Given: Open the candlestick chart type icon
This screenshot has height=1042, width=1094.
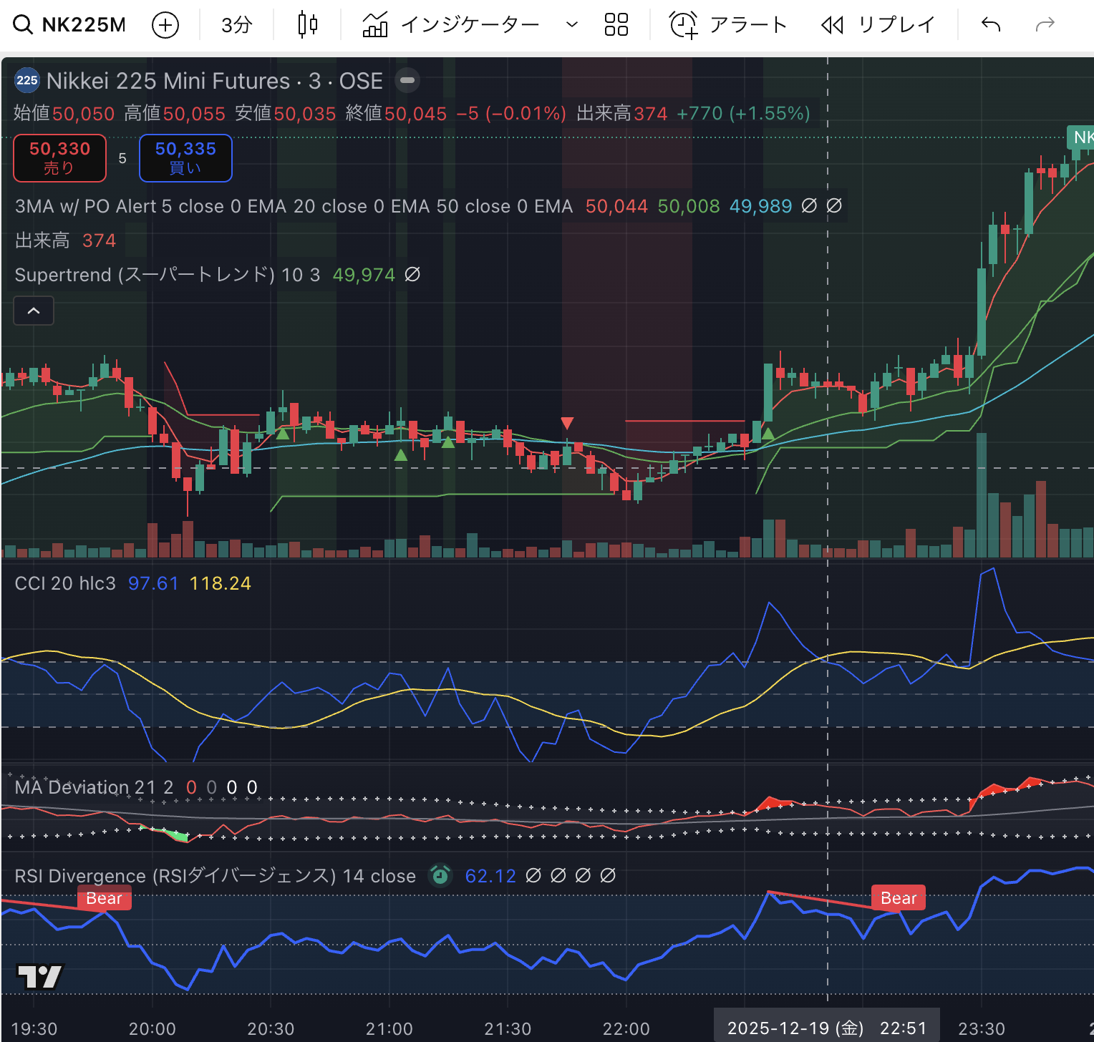Looking at the screenshot, I should (x=308, y=25).
